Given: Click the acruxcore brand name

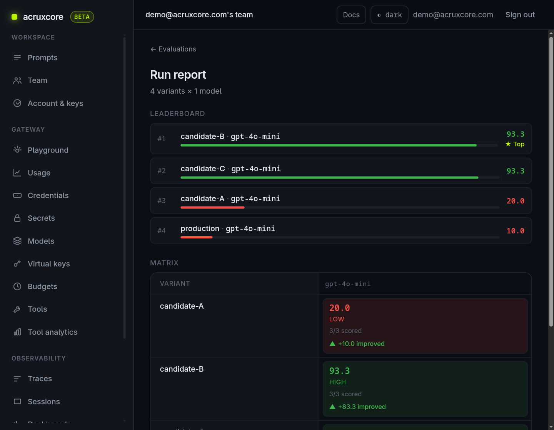Looking at the screenshot, I should pyautogui.click(x=43, y=17).
